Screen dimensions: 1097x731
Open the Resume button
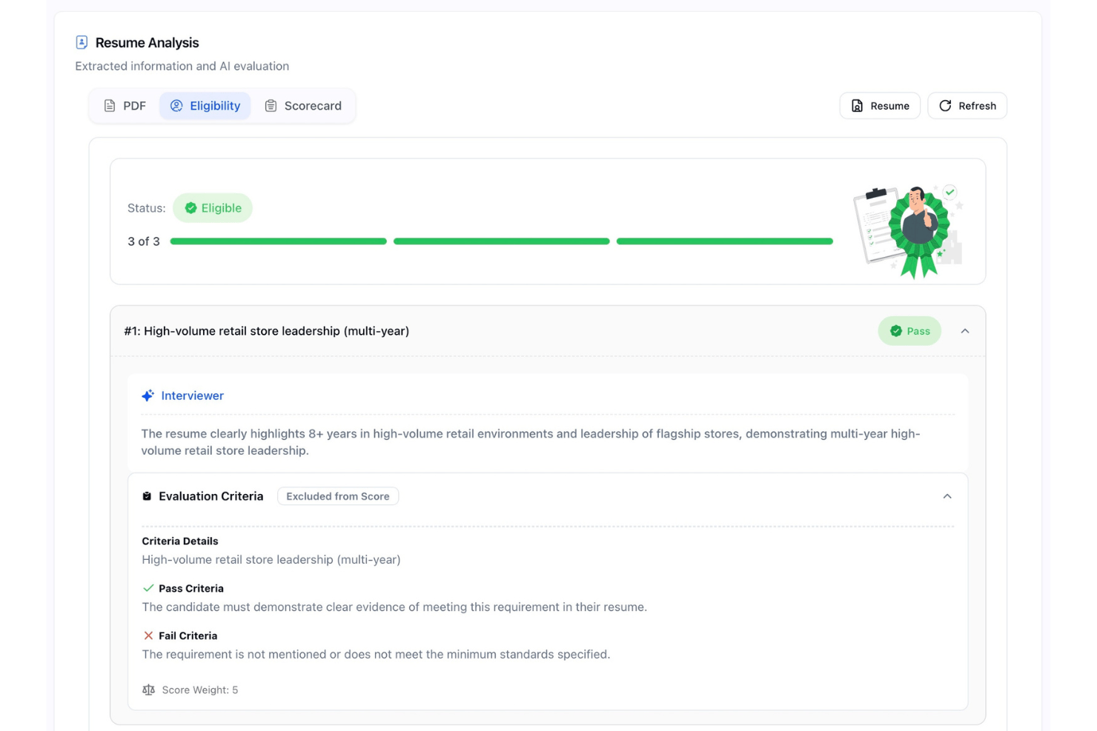point(880,106)
